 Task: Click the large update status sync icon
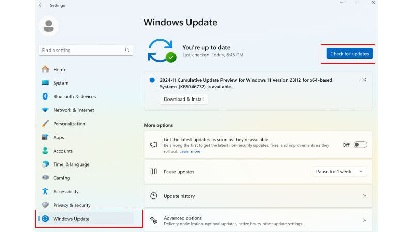(x=162, y=51)
